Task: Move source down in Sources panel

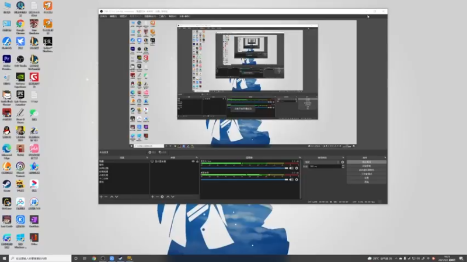Action: coord(172,197)
